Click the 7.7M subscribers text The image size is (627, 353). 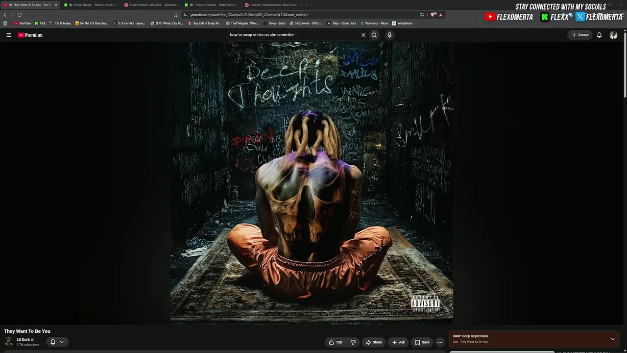click(x=28, y=345)
